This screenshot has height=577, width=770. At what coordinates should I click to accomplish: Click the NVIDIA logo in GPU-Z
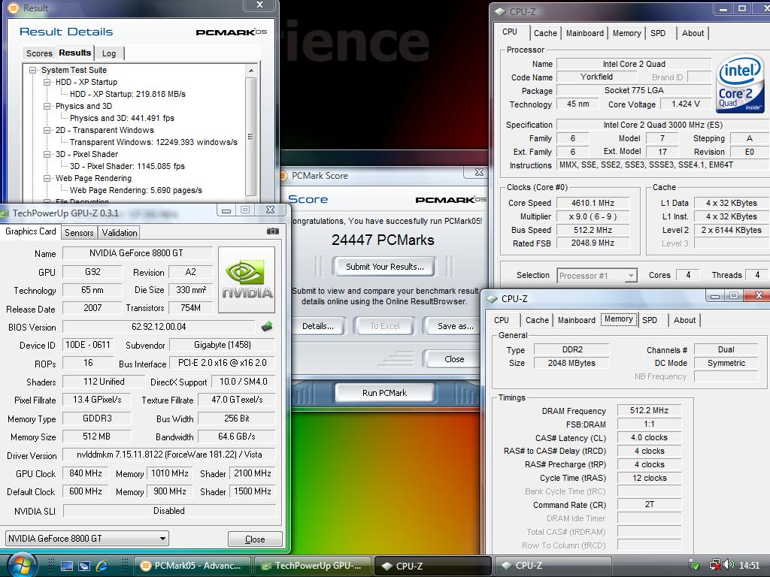click(247, 279)
